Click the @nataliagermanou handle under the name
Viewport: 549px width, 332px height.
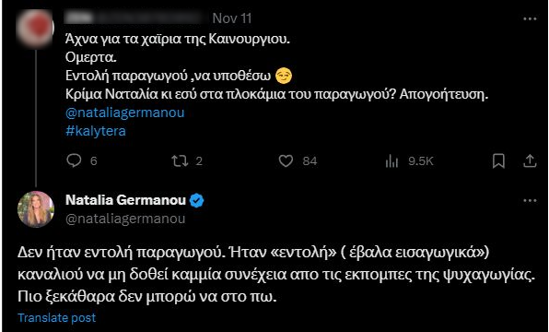click(125, 219)
